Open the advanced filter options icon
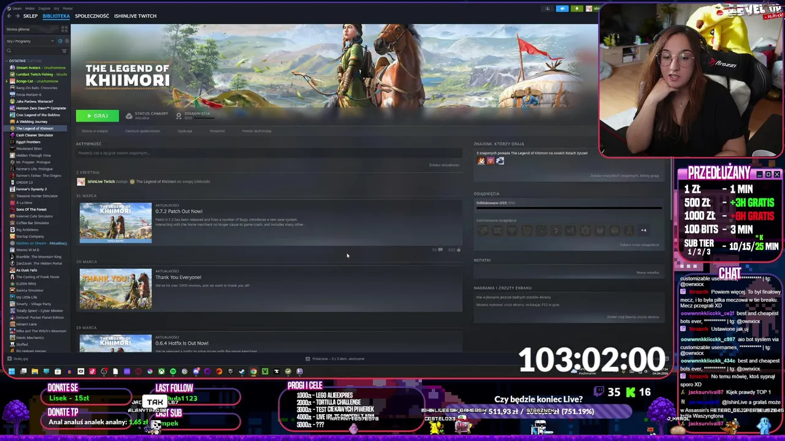 tap(64, 51)
